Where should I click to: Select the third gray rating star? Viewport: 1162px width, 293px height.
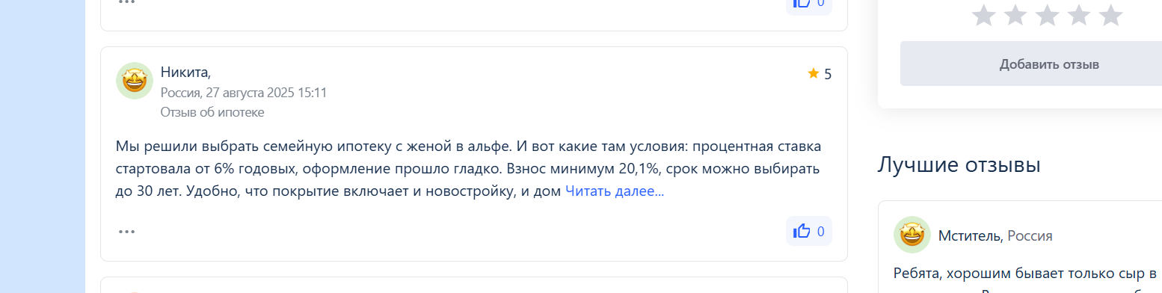(1047, 15)
